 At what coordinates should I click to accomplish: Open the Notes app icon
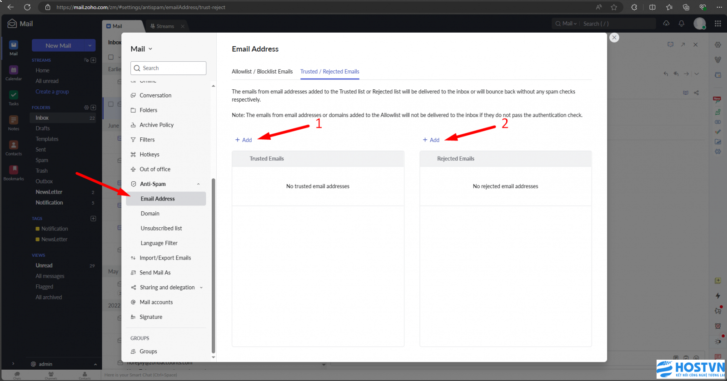(x=14, y=120)
